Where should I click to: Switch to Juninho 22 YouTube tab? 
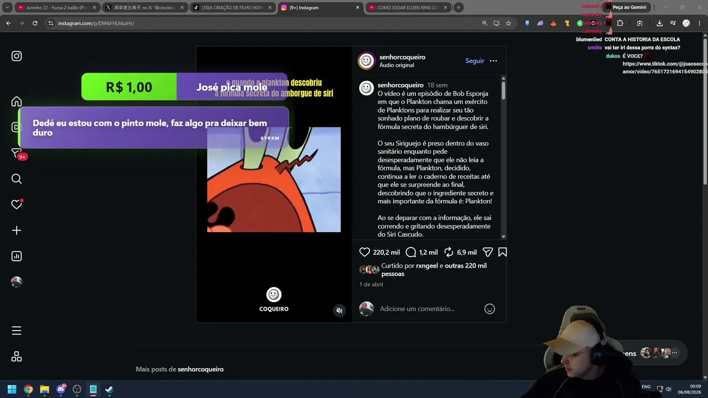56,8
